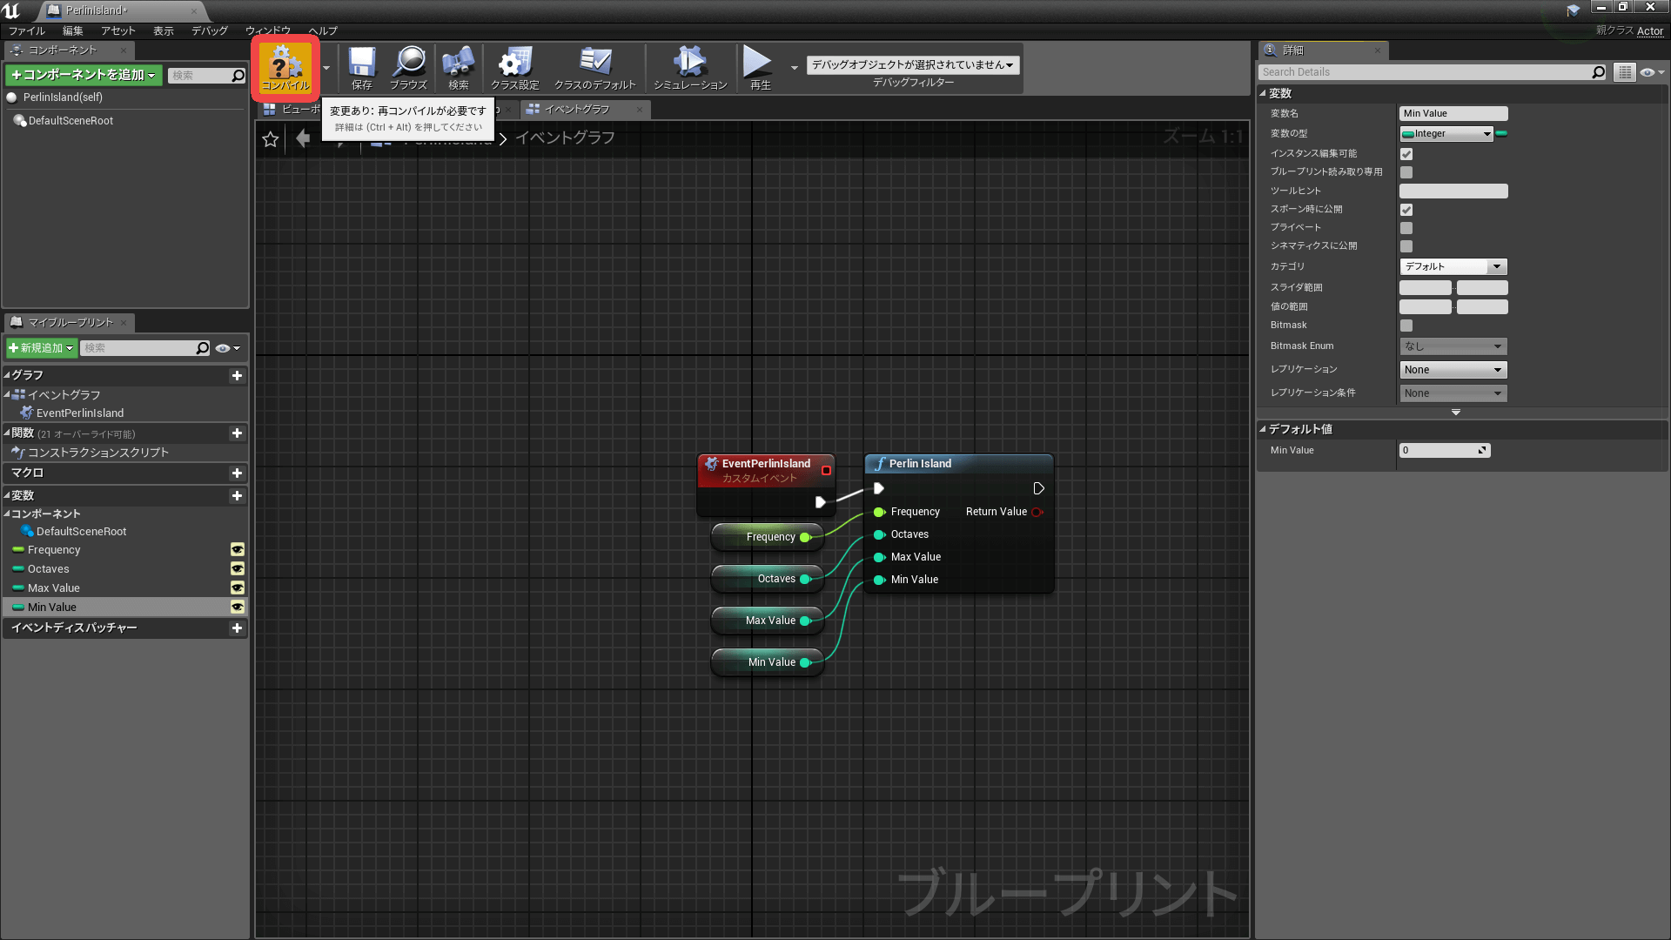This screenshot has height=940, width=1671.
Task: Click the Save (保存) toolbar icon
Action: (x=361, y=66)
